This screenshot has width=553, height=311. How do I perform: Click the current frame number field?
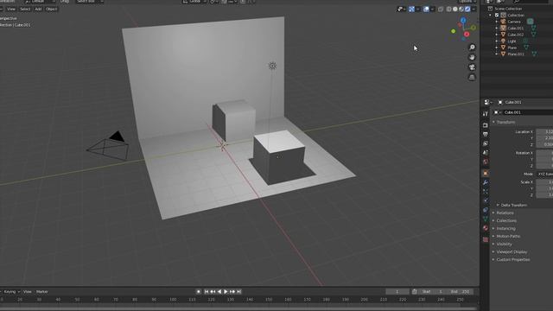397,292
